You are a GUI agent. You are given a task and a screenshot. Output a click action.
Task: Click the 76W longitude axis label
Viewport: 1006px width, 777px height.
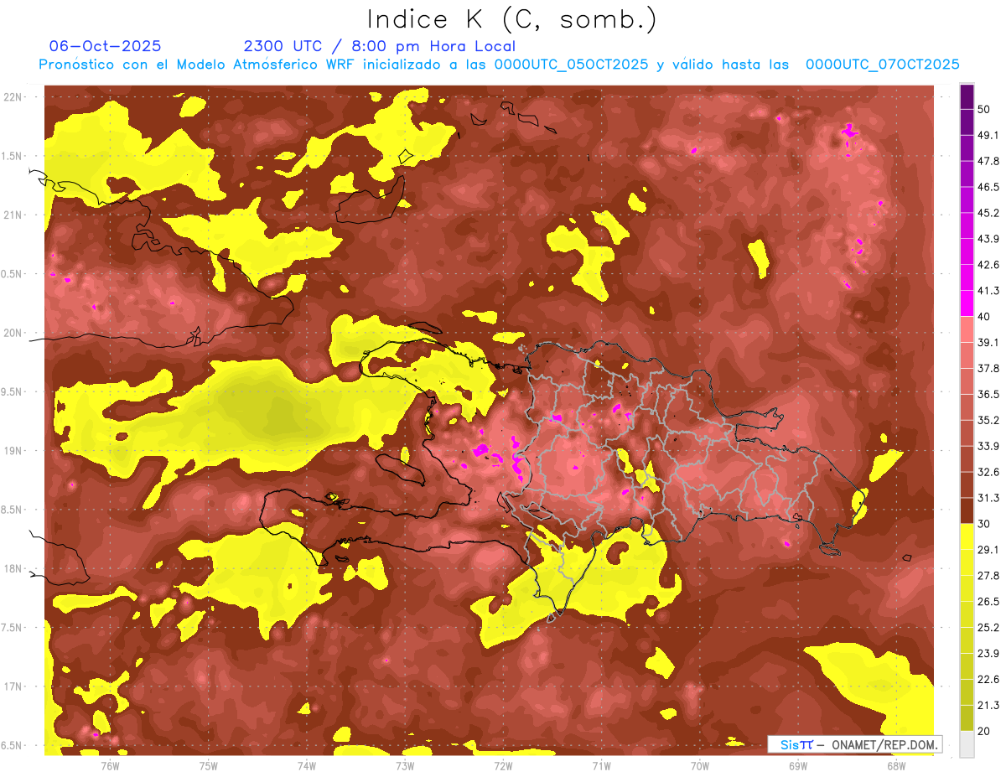(109, 764)
